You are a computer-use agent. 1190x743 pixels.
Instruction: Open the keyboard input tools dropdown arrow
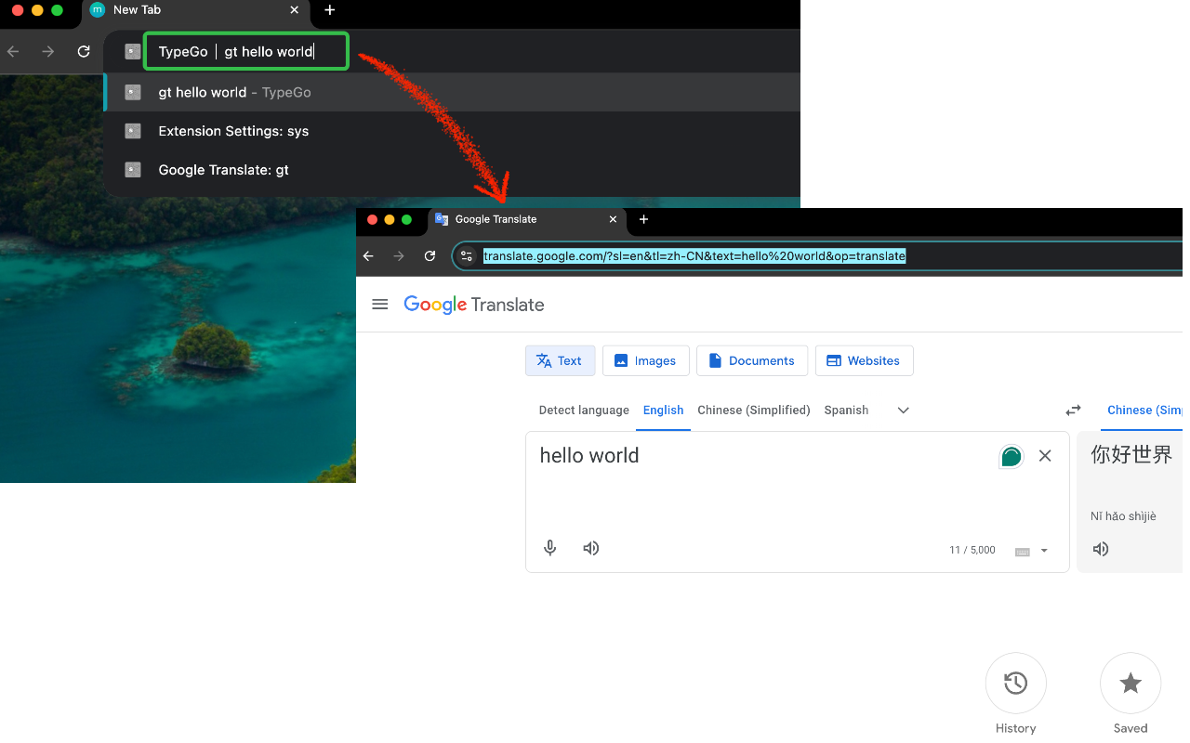tap(1044, 551)
